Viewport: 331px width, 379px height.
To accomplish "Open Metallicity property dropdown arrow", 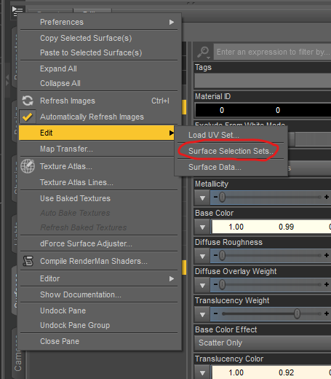I will tap(202, 198).
